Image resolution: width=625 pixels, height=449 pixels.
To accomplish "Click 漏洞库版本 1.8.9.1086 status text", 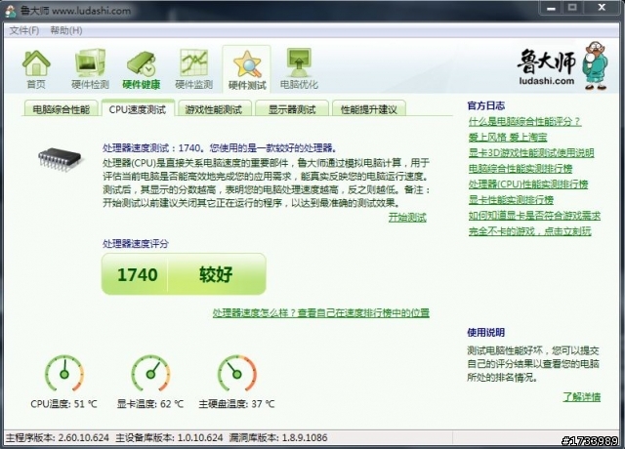I will (x=278, y=438).
